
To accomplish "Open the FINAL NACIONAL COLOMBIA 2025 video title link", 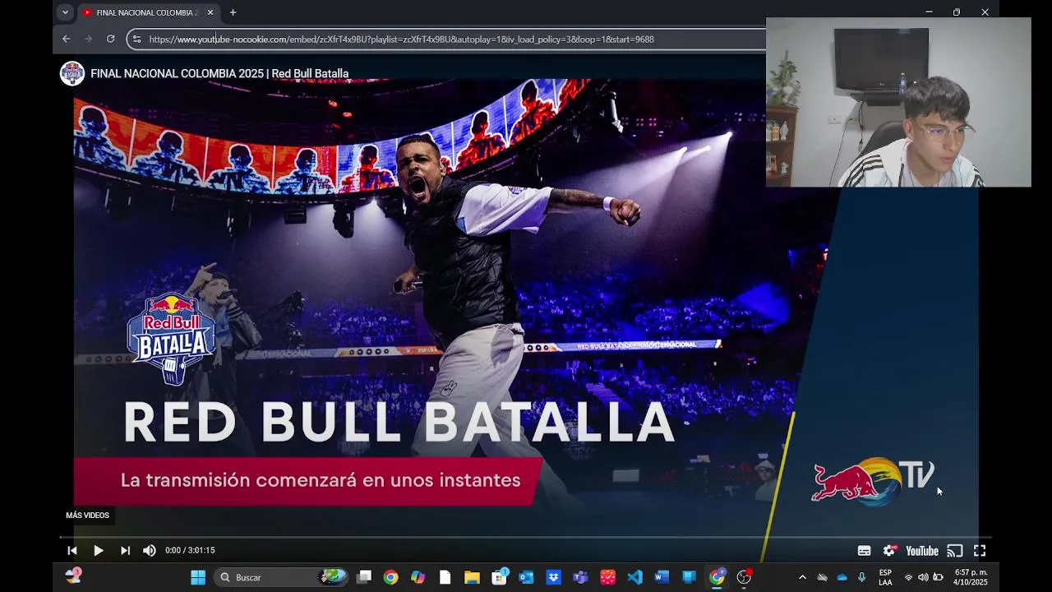I will pyautogui.click(x=219, y=73).
